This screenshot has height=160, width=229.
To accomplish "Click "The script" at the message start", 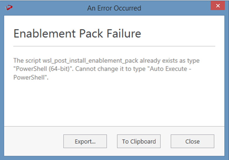I will click(24, 61).
